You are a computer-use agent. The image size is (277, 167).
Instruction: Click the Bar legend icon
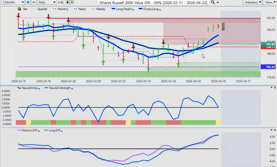(x=19, y=9)
